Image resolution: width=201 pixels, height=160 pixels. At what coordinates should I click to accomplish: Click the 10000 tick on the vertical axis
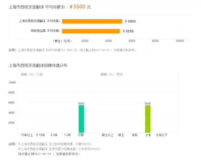pyautogui.click(x=12, y=82)
